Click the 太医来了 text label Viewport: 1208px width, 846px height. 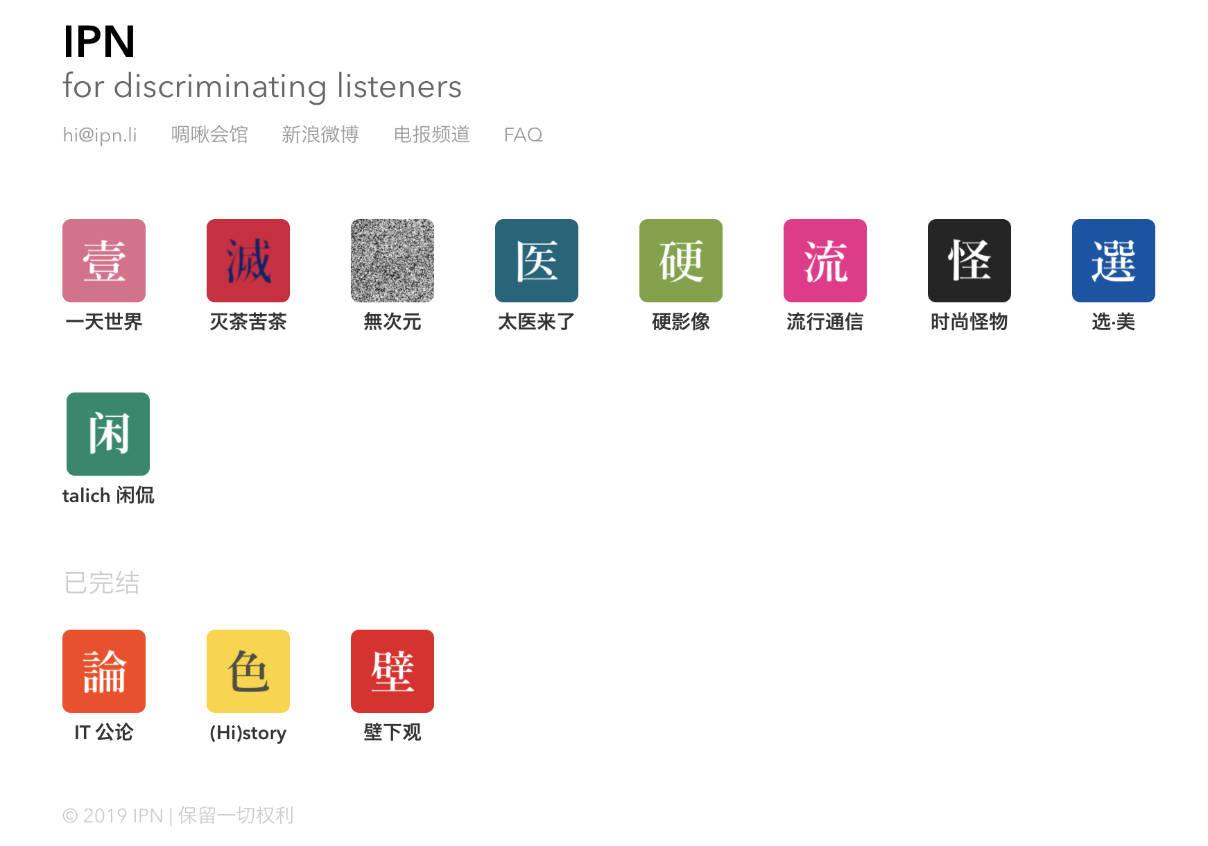pos(537,322)
